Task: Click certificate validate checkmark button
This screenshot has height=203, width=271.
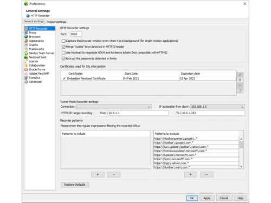Action: coord(240,75)
